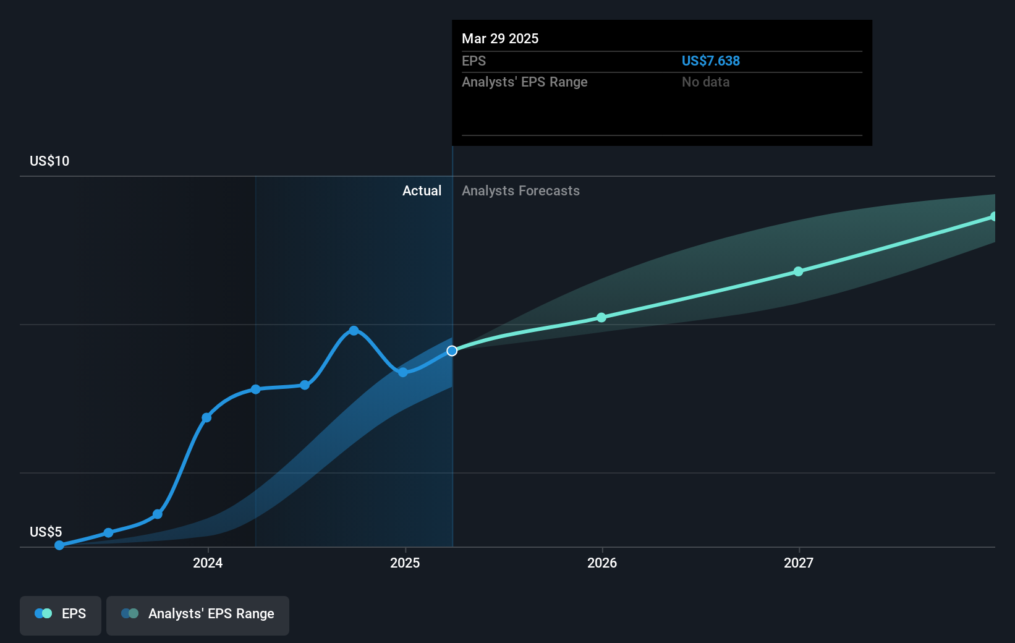Click the Analysts' EPS Range legend dots icon
Viewport: 1015px width, 643px height.
(130, 613)
